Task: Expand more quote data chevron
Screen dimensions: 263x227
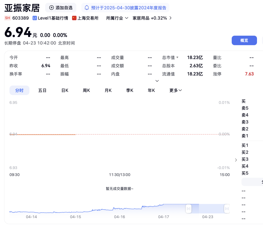Action: (157, 81)
